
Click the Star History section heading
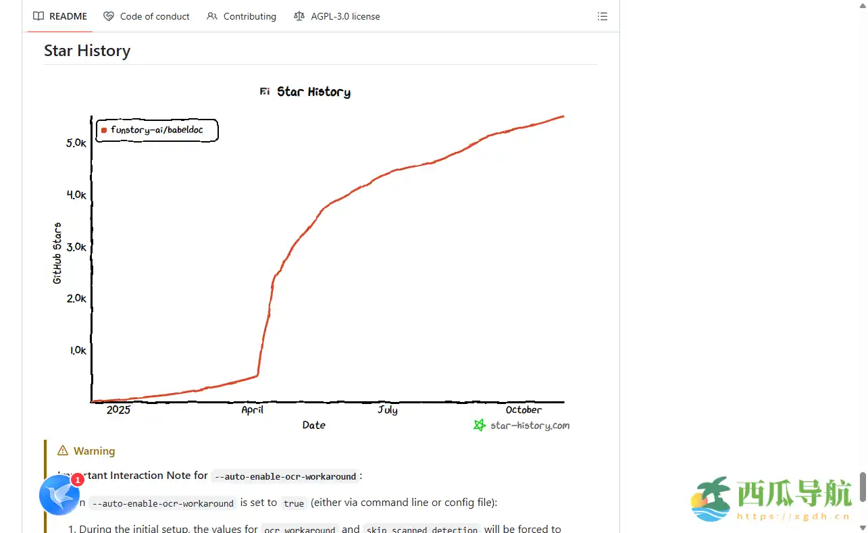87,51
